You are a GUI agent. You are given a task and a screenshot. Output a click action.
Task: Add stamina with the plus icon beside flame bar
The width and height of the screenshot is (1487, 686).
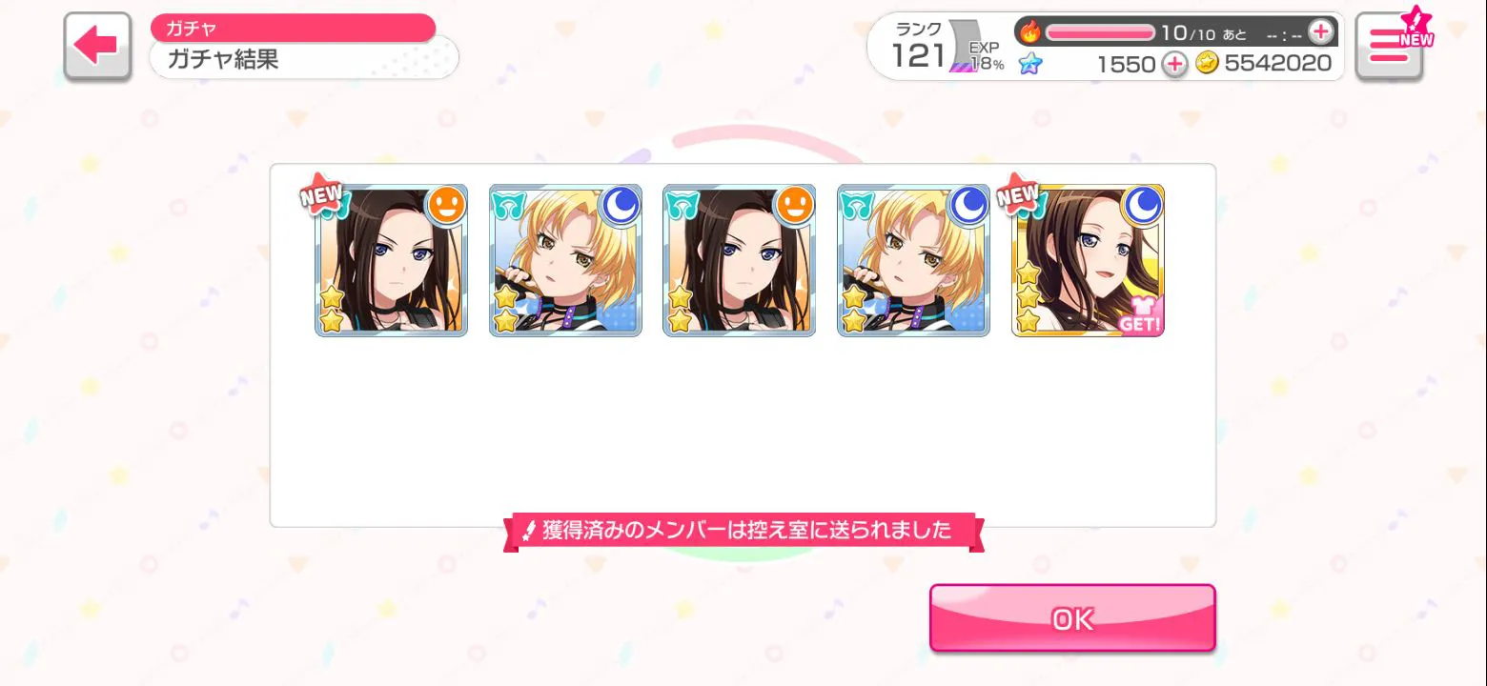pyautogui.click(x=1320, y=31)
